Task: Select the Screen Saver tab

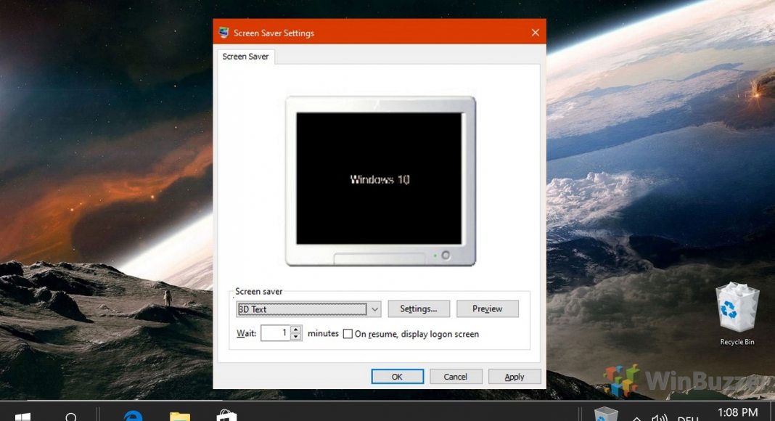Action: [245, 56]
